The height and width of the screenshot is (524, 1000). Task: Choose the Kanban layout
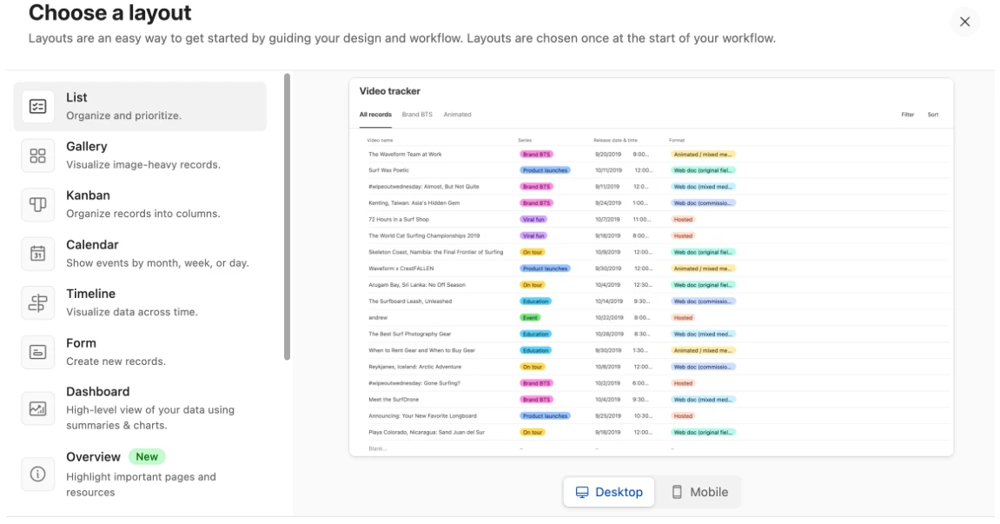140,205
